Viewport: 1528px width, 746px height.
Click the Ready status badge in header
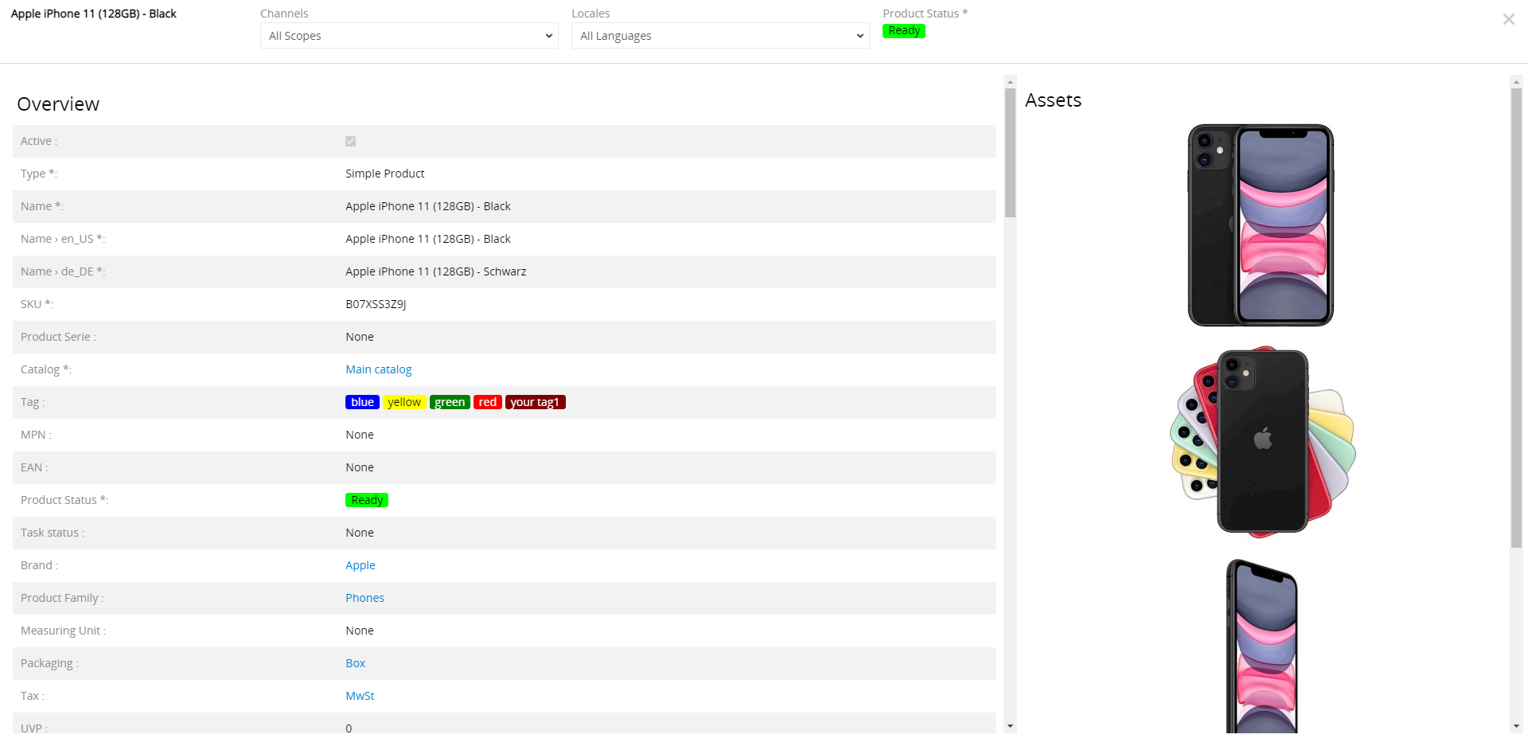click(x=903, y=31)
